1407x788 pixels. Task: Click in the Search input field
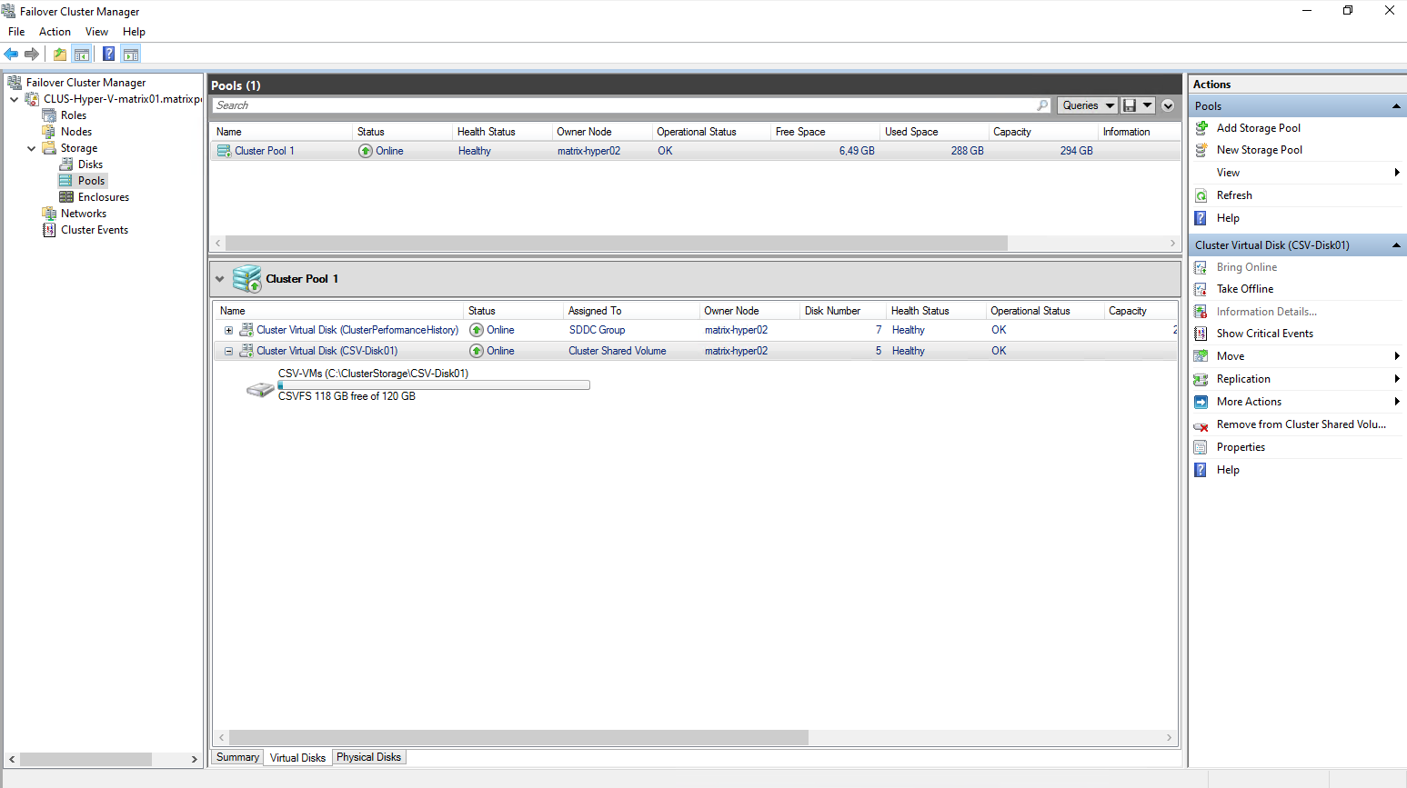tap(624, 105)
